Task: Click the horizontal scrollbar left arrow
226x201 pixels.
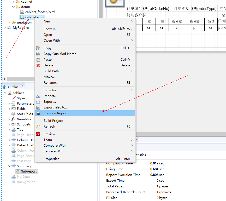Action: coord(4,79)
